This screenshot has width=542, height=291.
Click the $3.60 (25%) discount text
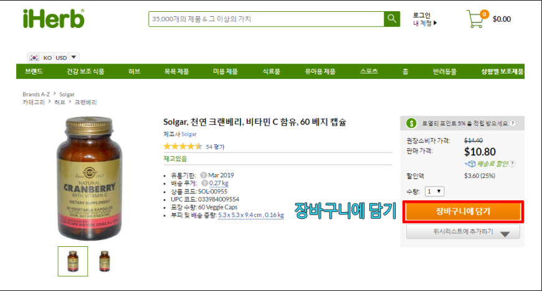tap(480, 176)
